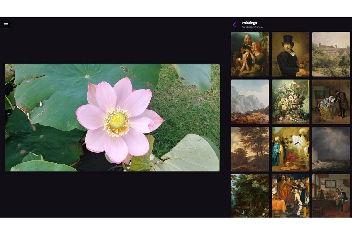Screen dimensions: 352x235
Task: Pick the workshop interior with window painting
Action: (x=331, y=196)
